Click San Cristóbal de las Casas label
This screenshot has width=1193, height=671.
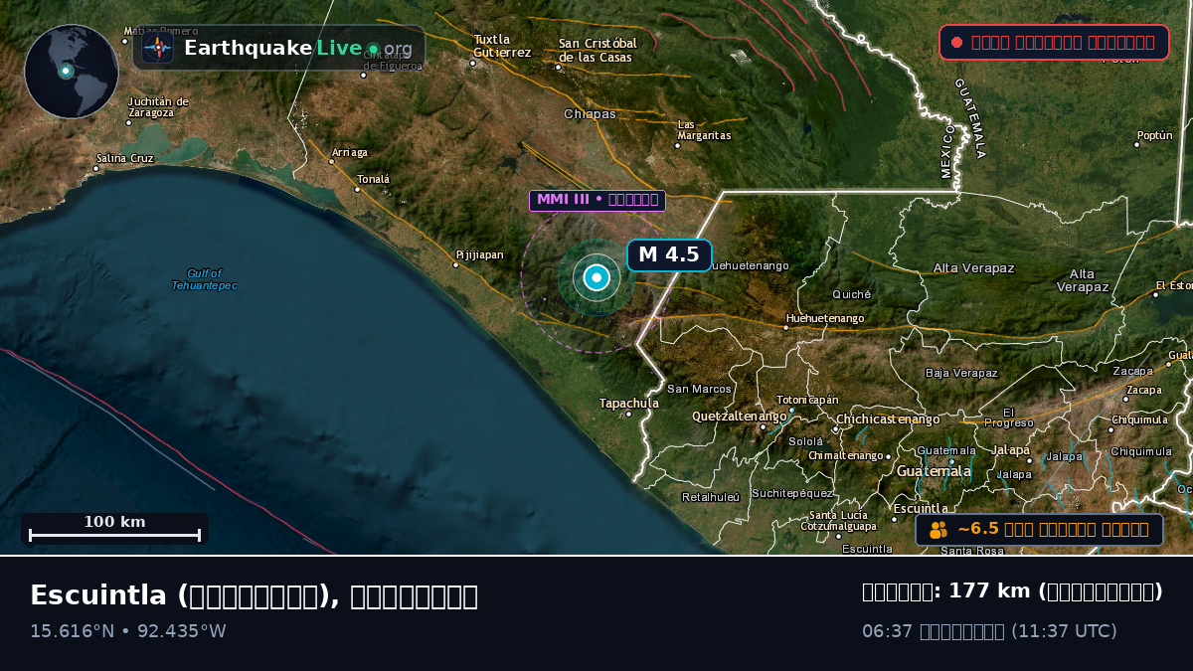click(597, 50)
